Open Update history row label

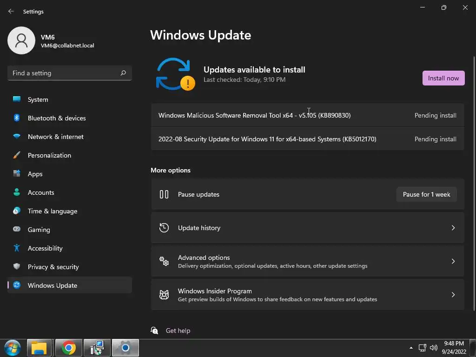point(199,228)
